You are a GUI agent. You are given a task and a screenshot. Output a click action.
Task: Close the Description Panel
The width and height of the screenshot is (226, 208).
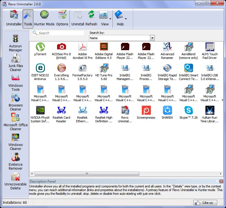click(221, 181)
